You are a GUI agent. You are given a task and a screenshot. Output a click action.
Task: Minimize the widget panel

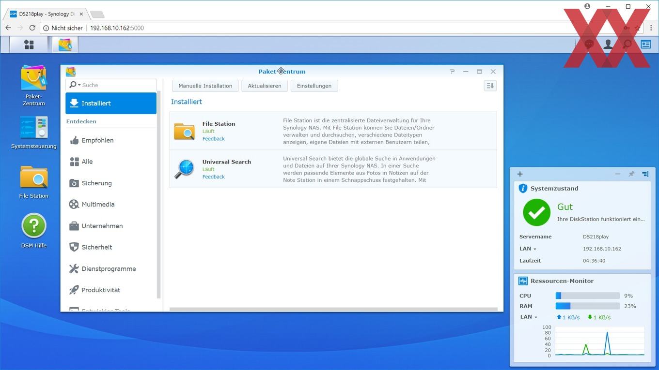[617, 174]
